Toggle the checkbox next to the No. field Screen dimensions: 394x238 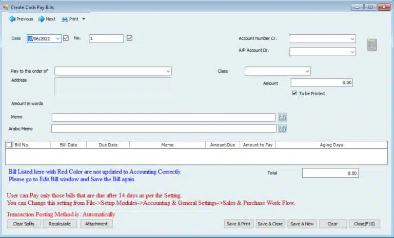click(129, 38)
